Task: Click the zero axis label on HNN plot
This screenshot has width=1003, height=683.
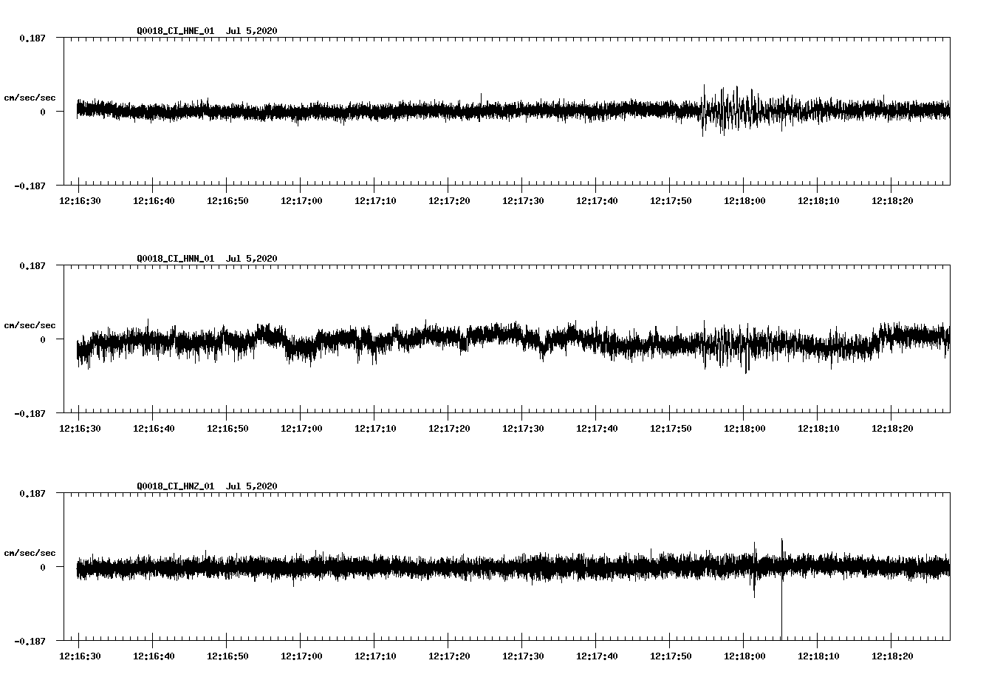Action: (43, 340)
